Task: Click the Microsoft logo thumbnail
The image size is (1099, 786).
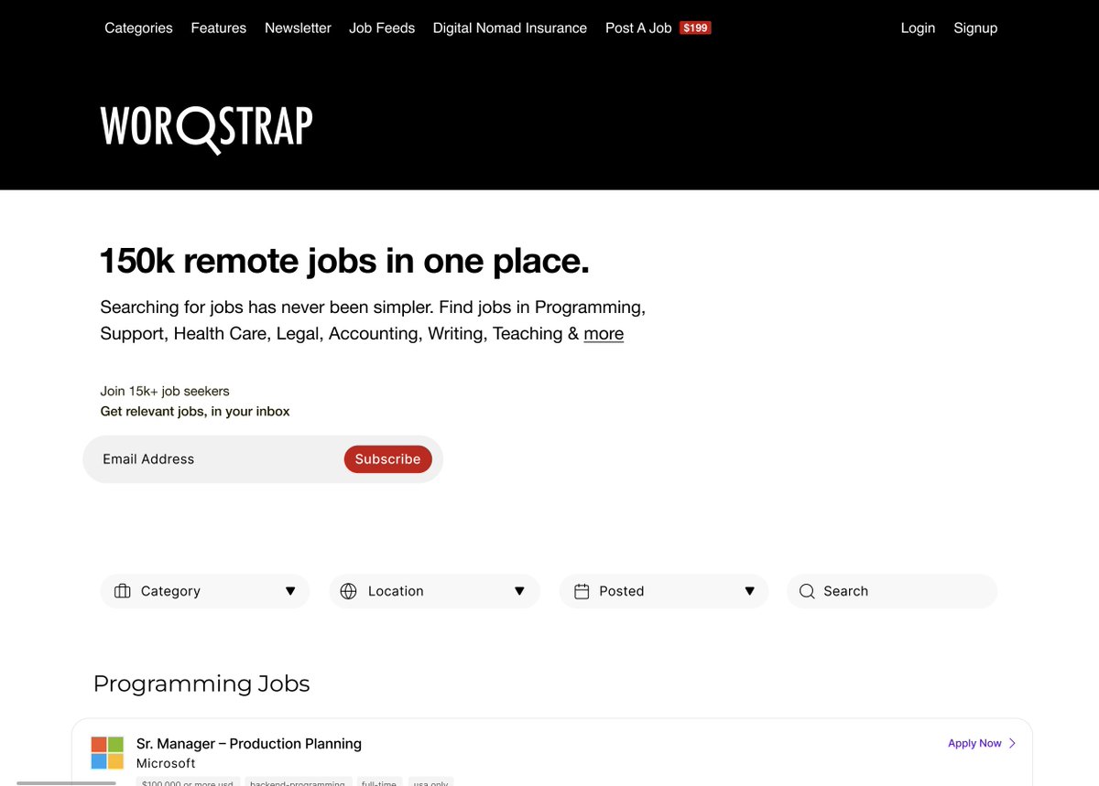Action: point(107,753)
